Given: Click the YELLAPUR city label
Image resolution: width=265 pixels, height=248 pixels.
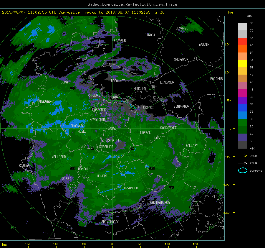Looking at the screenshot, I should [x=59, y=157].
